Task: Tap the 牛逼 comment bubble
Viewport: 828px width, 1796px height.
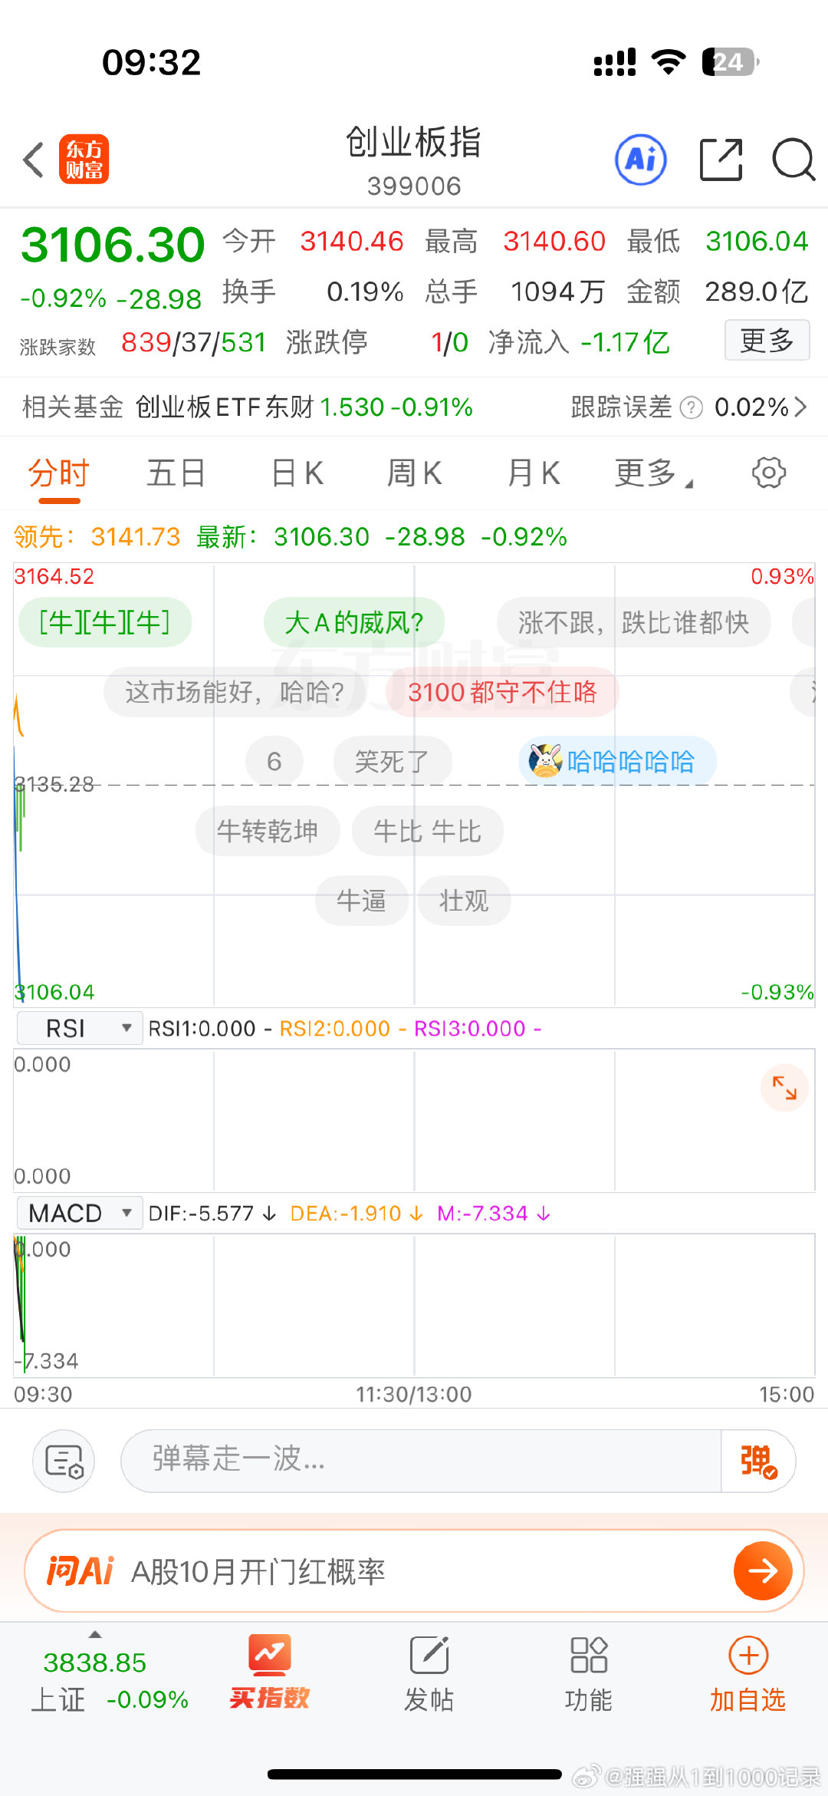Action: click(x=361, y=900)
